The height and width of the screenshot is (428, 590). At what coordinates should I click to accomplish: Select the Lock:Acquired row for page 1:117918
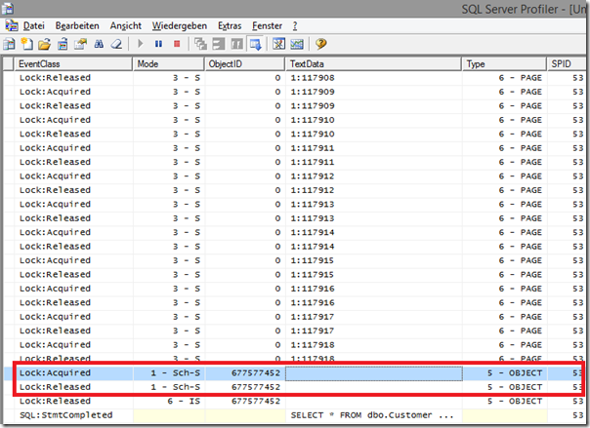(295, 345)
